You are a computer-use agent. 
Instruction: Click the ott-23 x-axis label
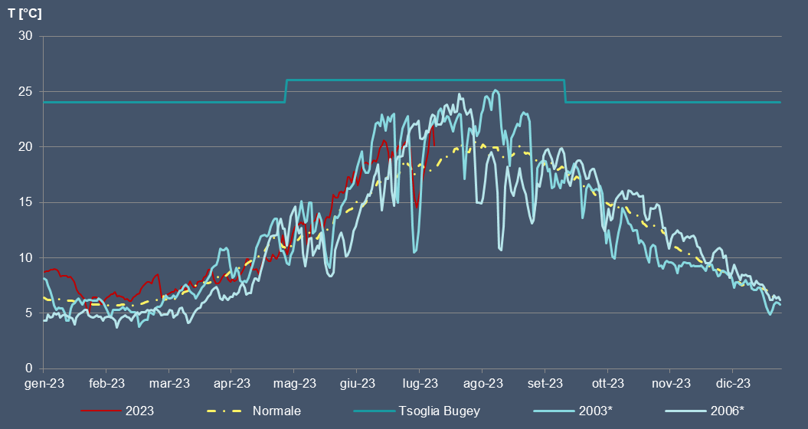tap(608, 384)
